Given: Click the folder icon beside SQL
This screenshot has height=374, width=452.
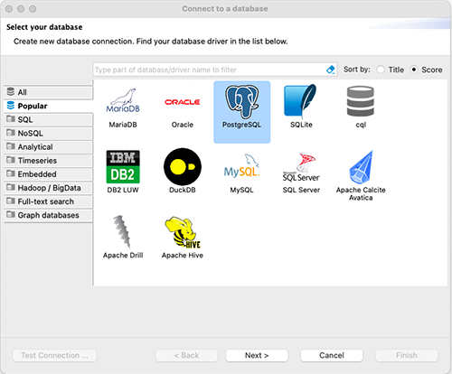Looking at the screenshot, I should pyautogui.click(x=11, y=119).
